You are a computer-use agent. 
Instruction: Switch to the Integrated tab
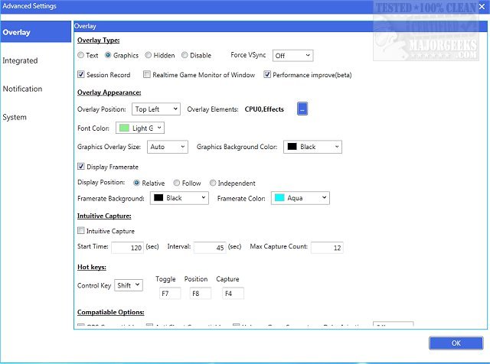[x=20, y=60]
